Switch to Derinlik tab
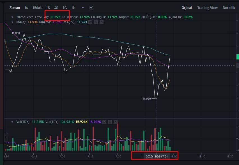 click(229, 8)
